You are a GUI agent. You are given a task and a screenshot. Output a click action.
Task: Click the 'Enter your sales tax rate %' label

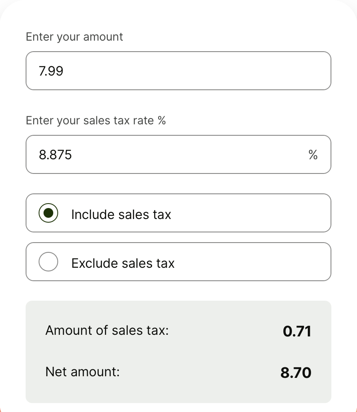coord(96,121)
